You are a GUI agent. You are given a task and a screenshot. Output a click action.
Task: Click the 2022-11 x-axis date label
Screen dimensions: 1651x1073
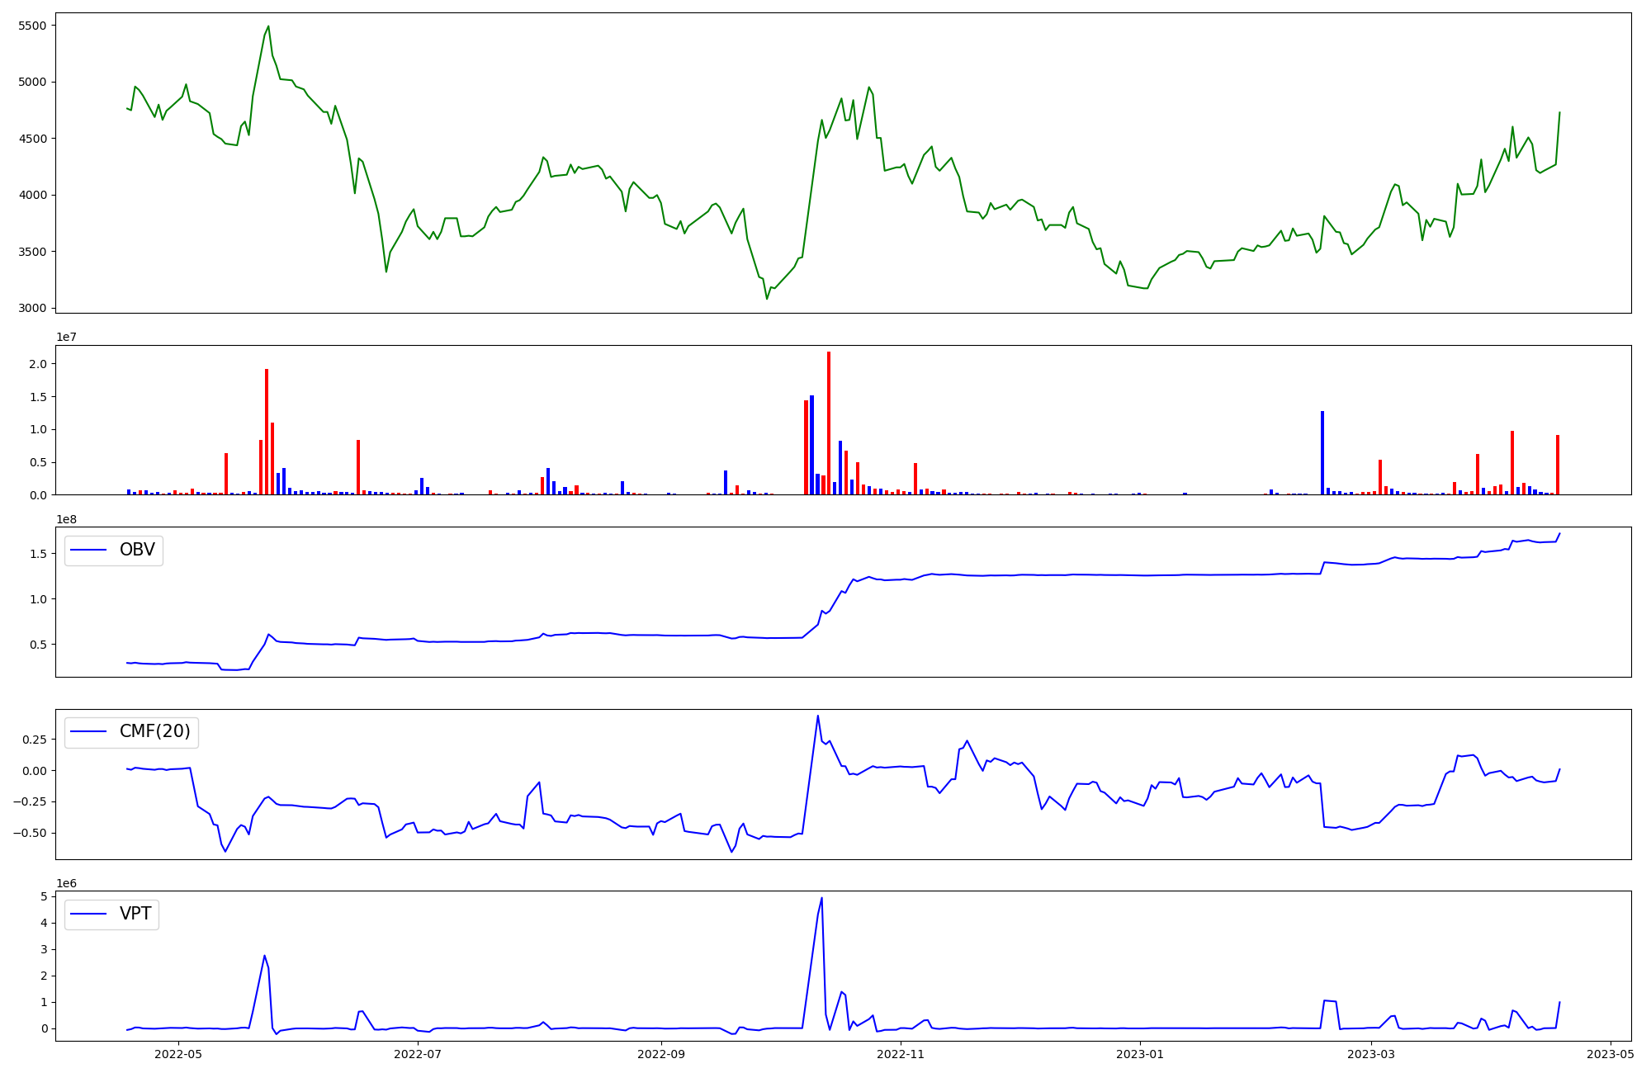(901, 1054)
